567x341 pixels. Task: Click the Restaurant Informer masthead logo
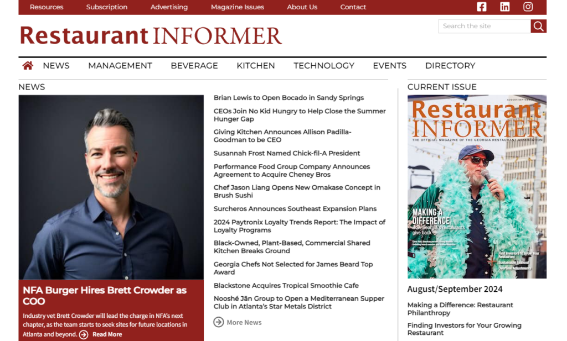(150, 35)
